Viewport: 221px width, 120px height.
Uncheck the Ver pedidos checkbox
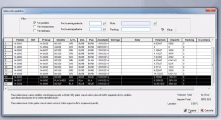pos(35,23)
